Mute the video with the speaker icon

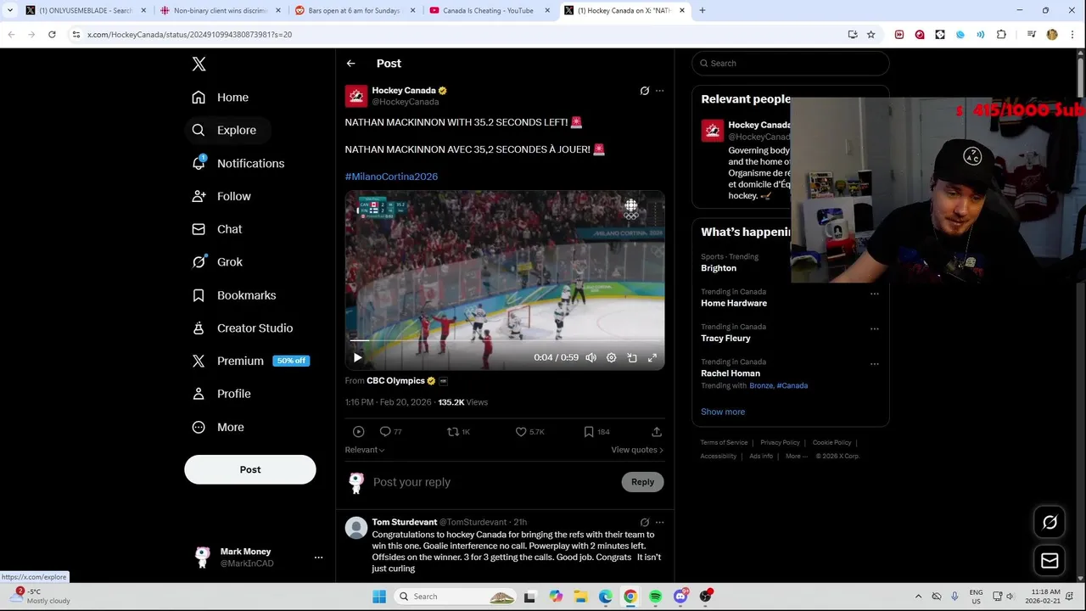coord(591,357)
